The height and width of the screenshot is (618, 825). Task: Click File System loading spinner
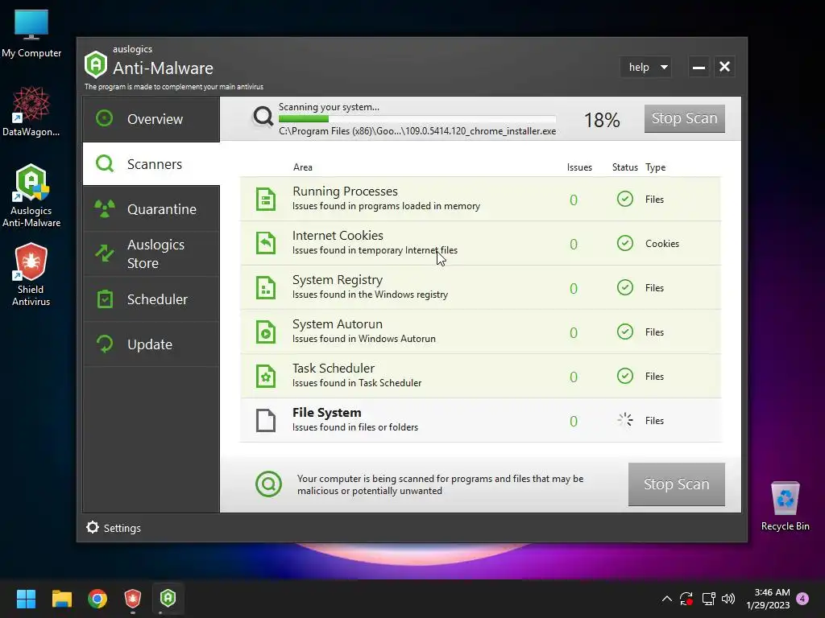625,420
